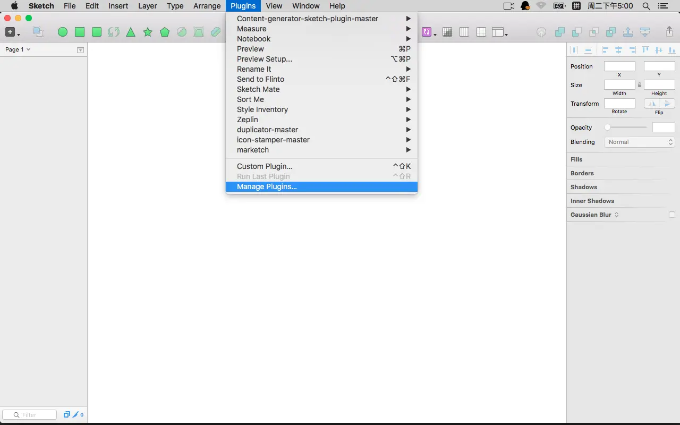
Task: Click the rotate arrows toolbar icon
Action: [114, 32]
